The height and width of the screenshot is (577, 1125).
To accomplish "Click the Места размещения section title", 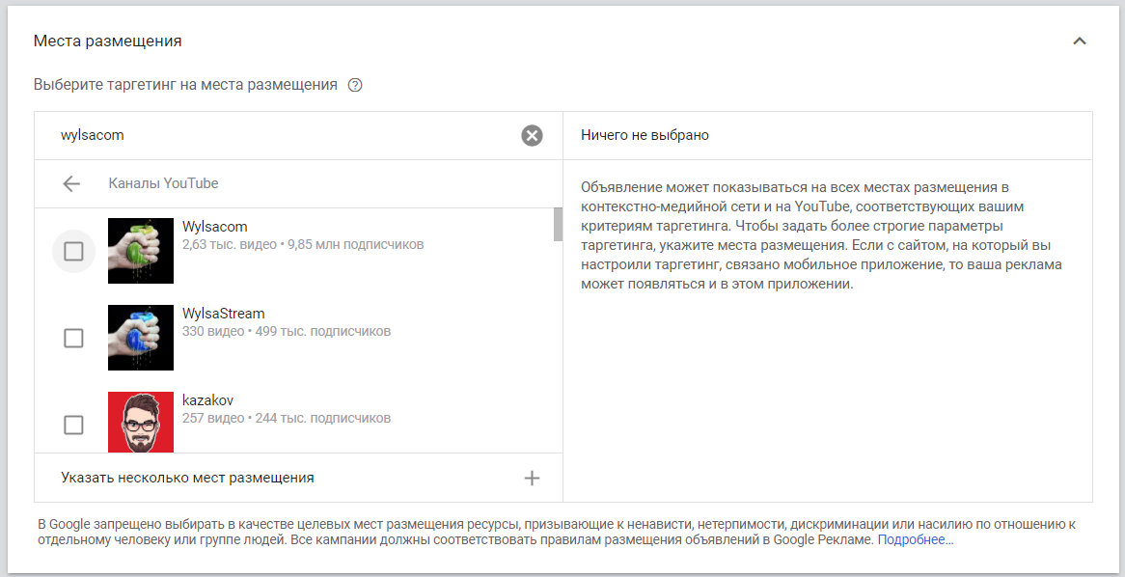I will [108, 41].
